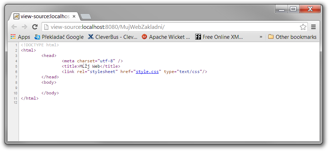
Task: Close the view-source tab
Action: [74, 16]
